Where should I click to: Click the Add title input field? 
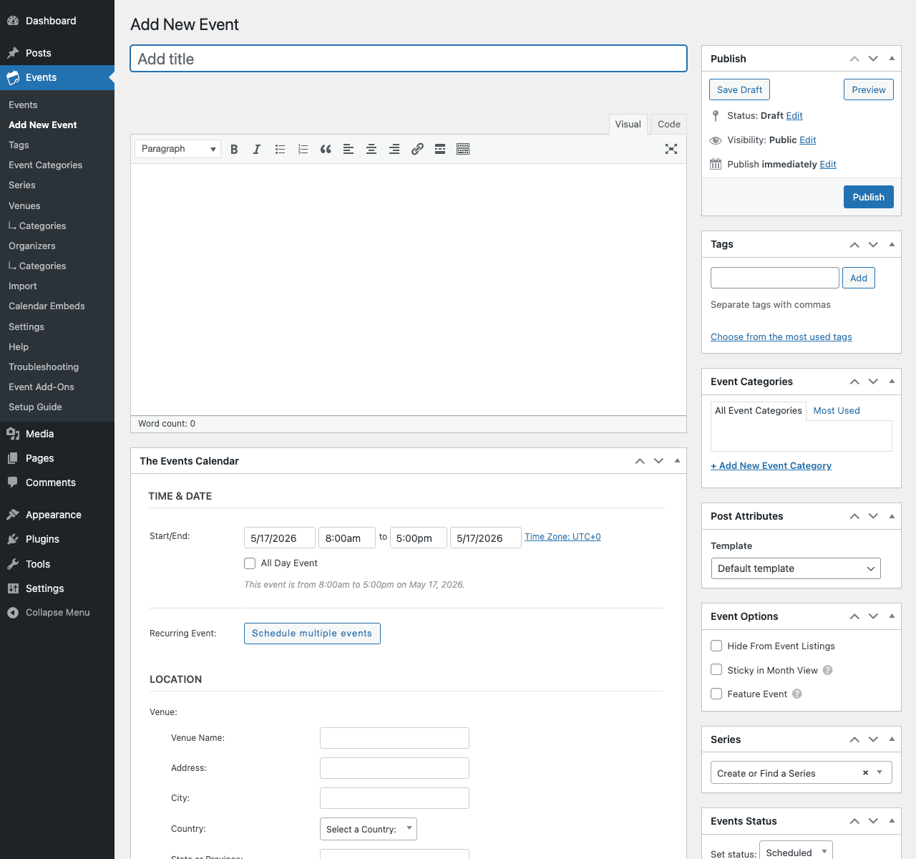point(409,59)
